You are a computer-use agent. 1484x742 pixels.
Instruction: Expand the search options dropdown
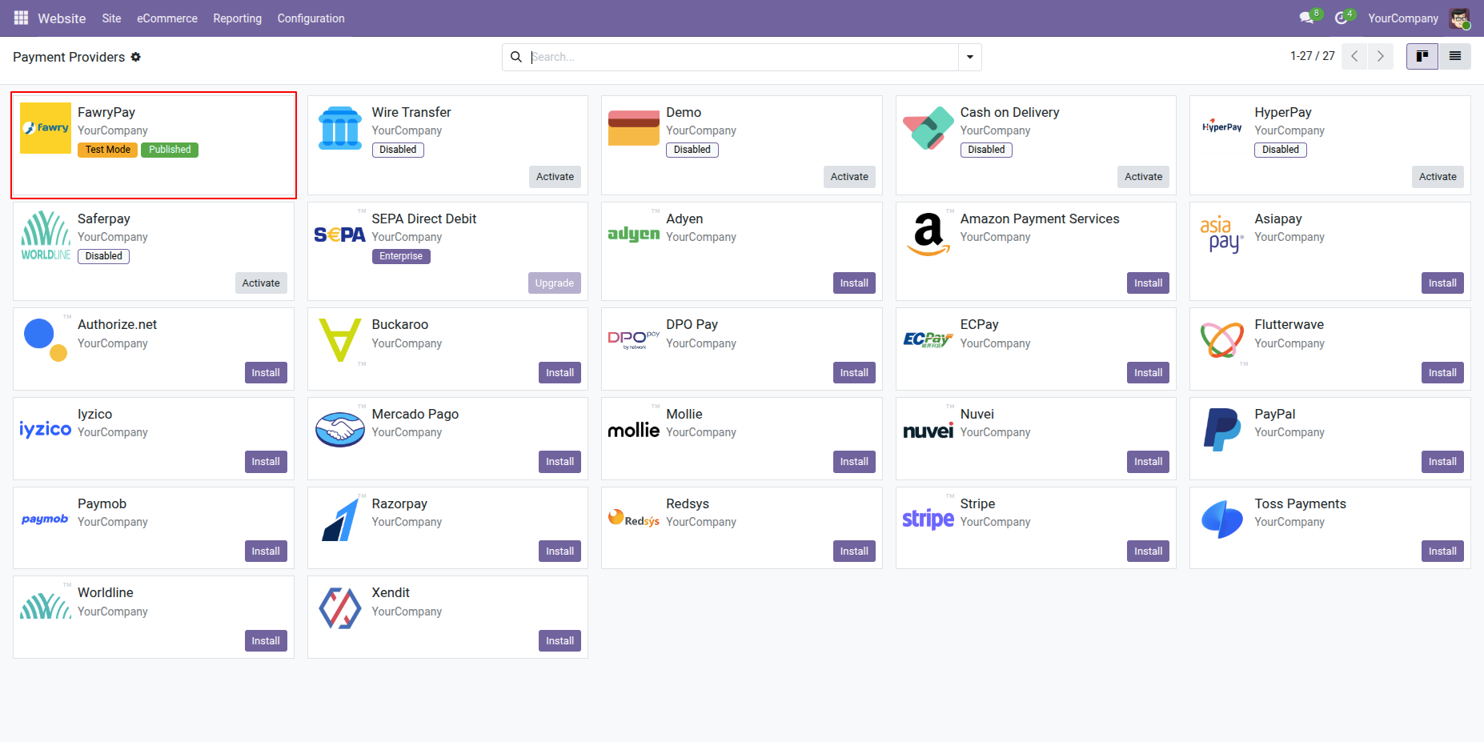[x=970, y=57]
